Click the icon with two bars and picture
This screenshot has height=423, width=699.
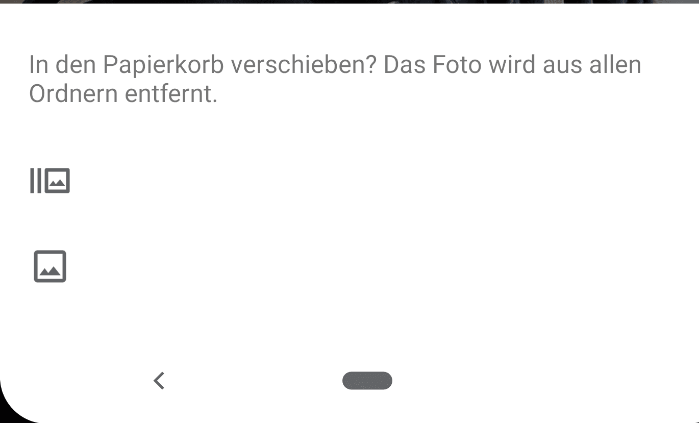click(x=49, y=181)
